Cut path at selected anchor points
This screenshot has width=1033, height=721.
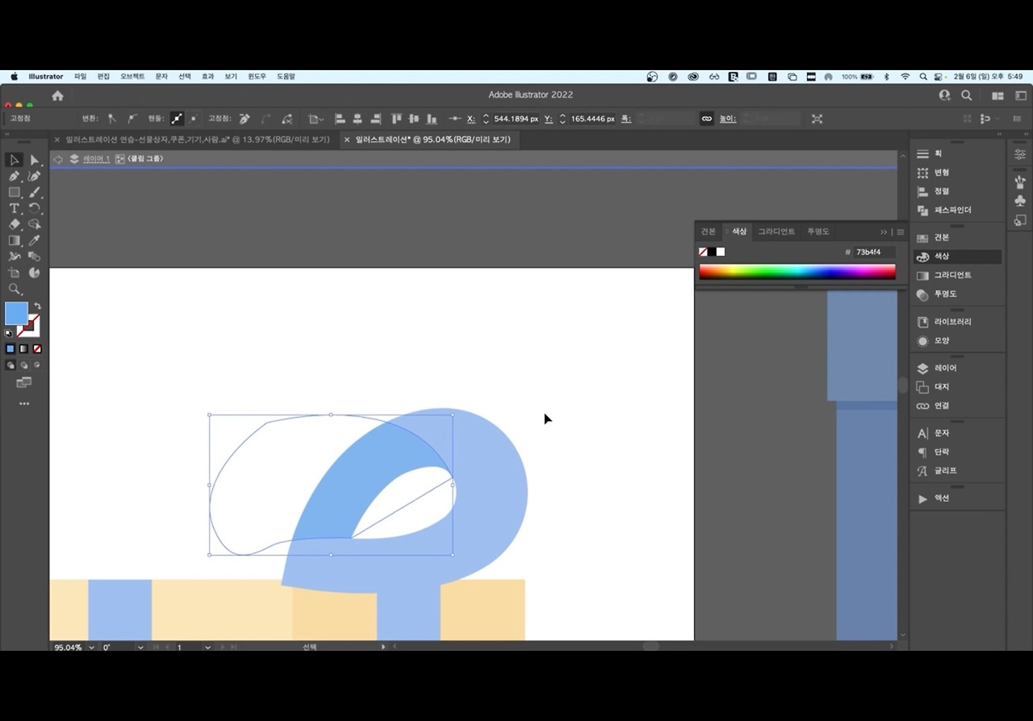point(286,119)
